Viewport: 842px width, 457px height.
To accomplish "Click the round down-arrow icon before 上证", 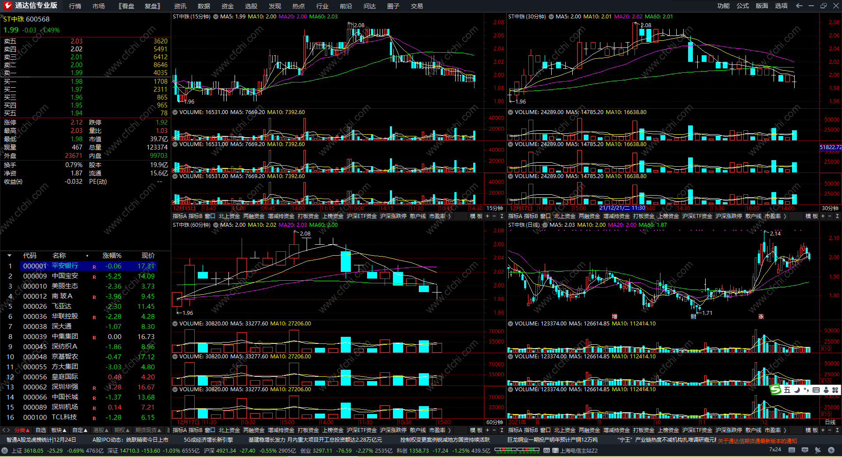I will click(5, 450).
